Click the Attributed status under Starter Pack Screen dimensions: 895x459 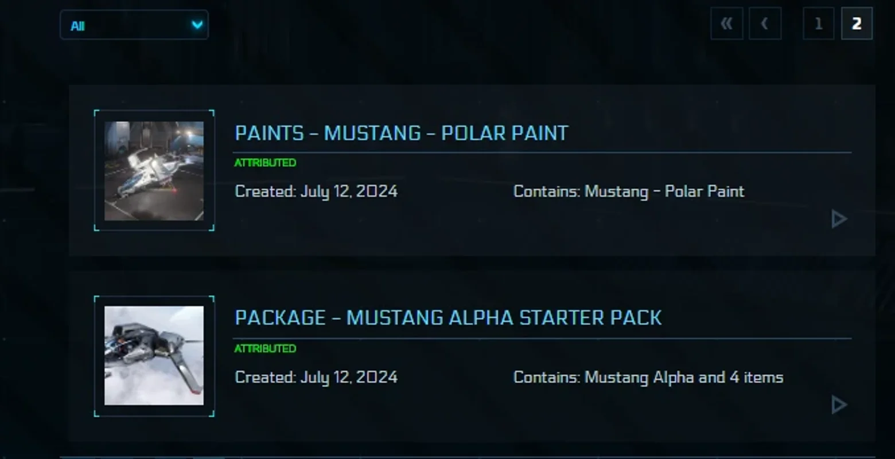[265, 348]
